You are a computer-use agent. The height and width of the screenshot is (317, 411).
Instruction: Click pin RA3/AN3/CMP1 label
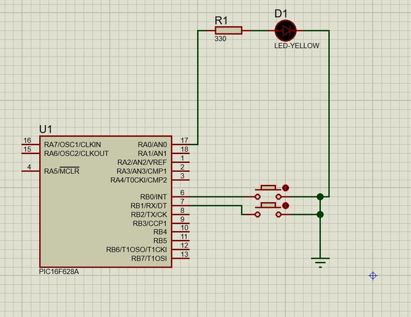click(141, 171)
